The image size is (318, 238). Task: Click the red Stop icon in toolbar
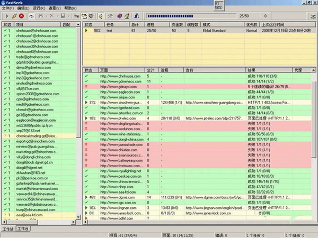21,16
